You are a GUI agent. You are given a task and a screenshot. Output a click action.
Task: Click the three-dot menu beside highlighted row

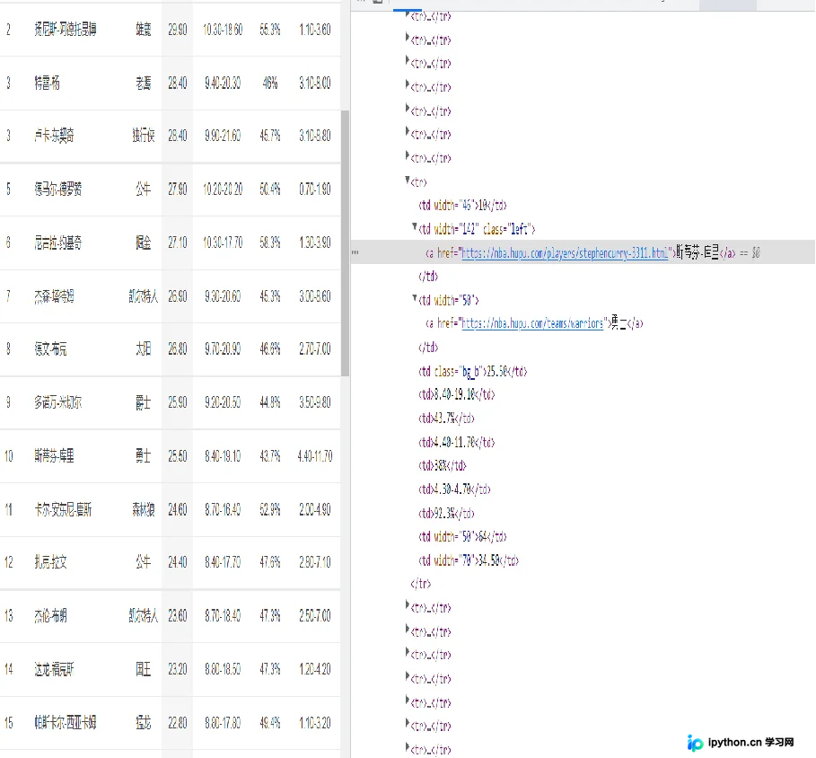point(355,252)
